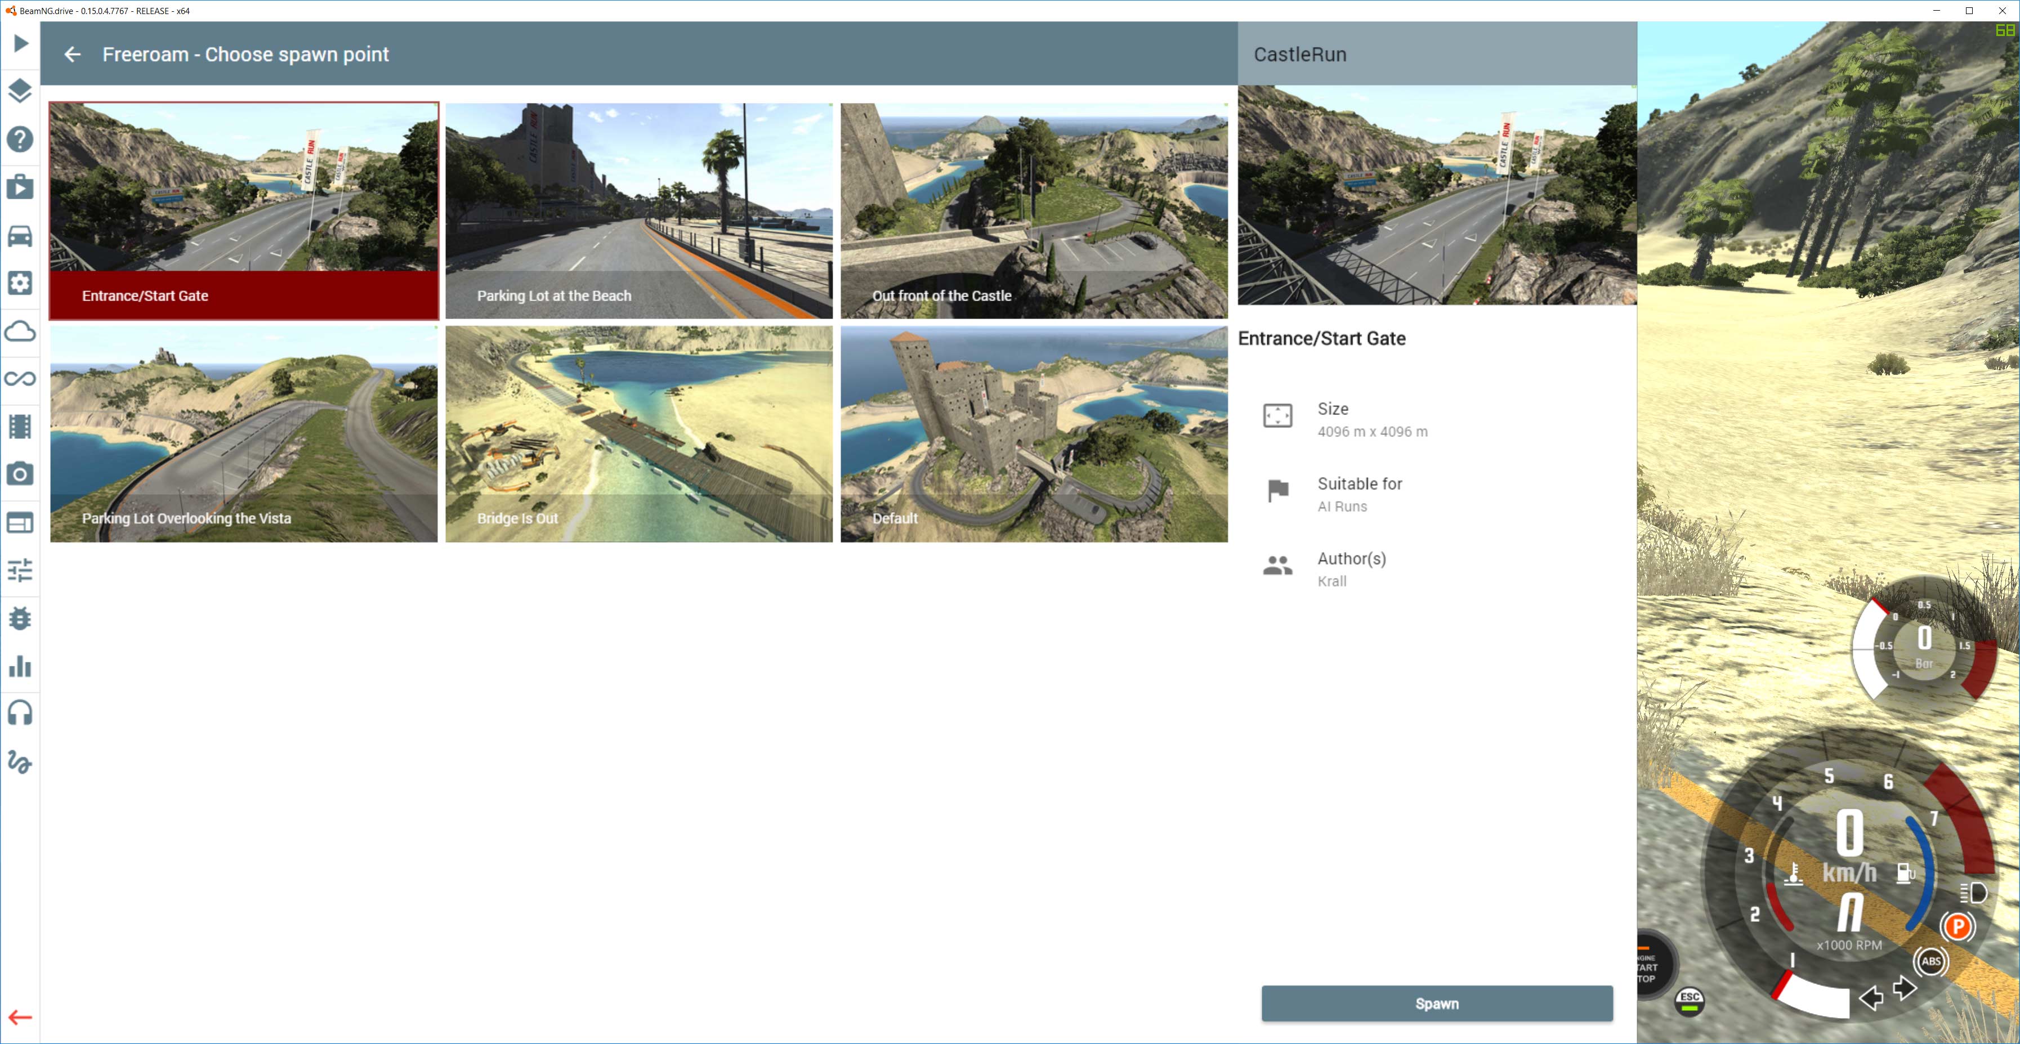This screenshot has width=2020, height=1044.
Task: Open the UI Apps layout icon
Action: (20, 522)
